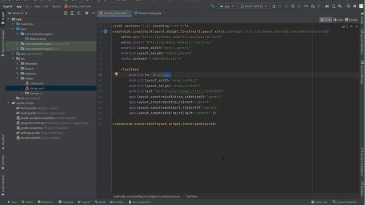Open local.properties file
This screenshot has width=365, height=205.
click(x=38, y=138)
